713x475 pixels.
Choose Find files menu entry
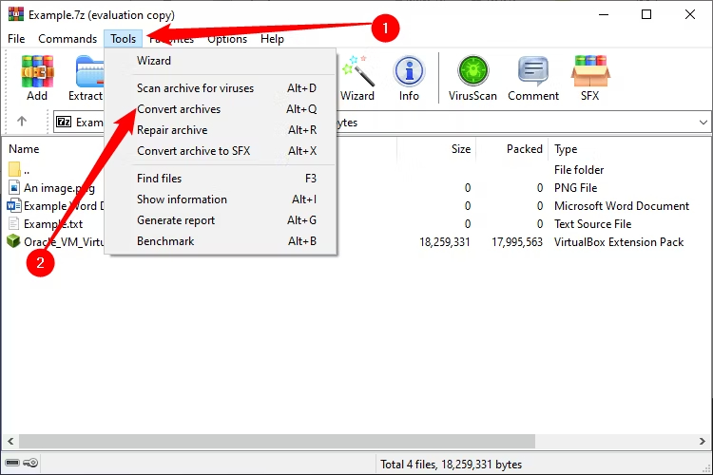tap(221, 179)
